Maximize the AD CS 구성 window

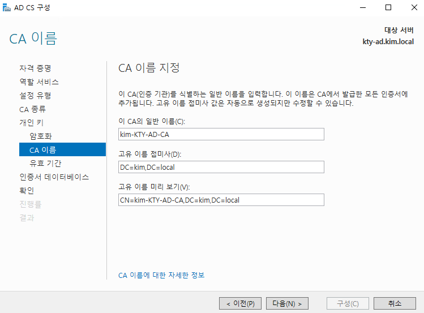(x=388, y=7)
